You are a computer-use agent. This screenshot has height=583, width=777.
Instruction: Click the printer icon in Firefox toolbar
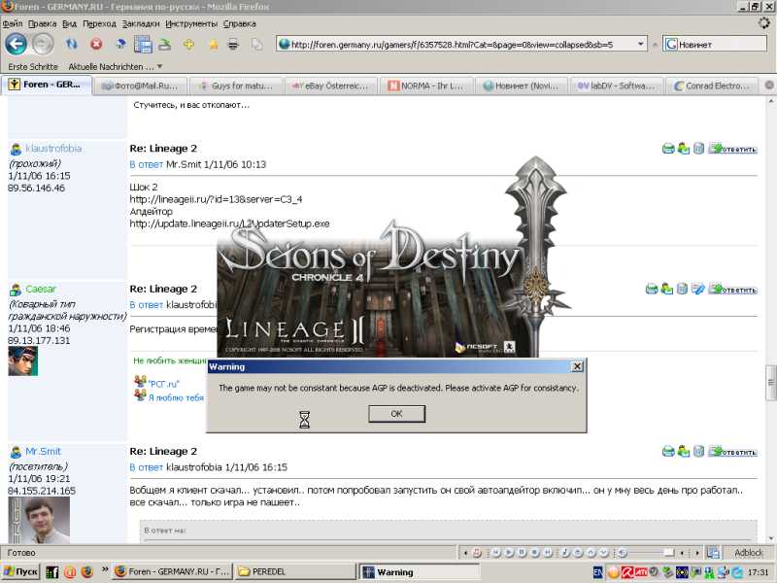click(233, 44)
